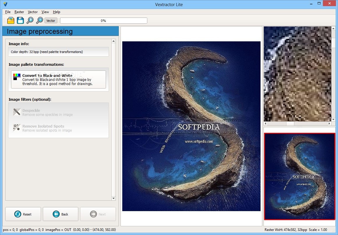
Task: Click the main island image canvas
Action: tap(191, 126)
